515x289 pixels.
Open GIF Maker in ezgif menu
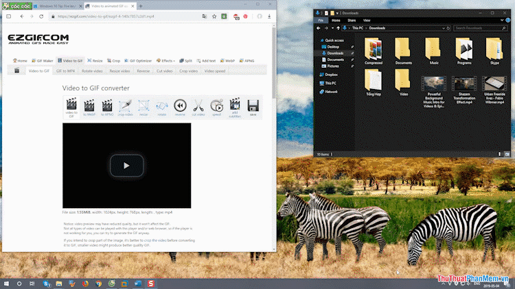tap(42, 61)
